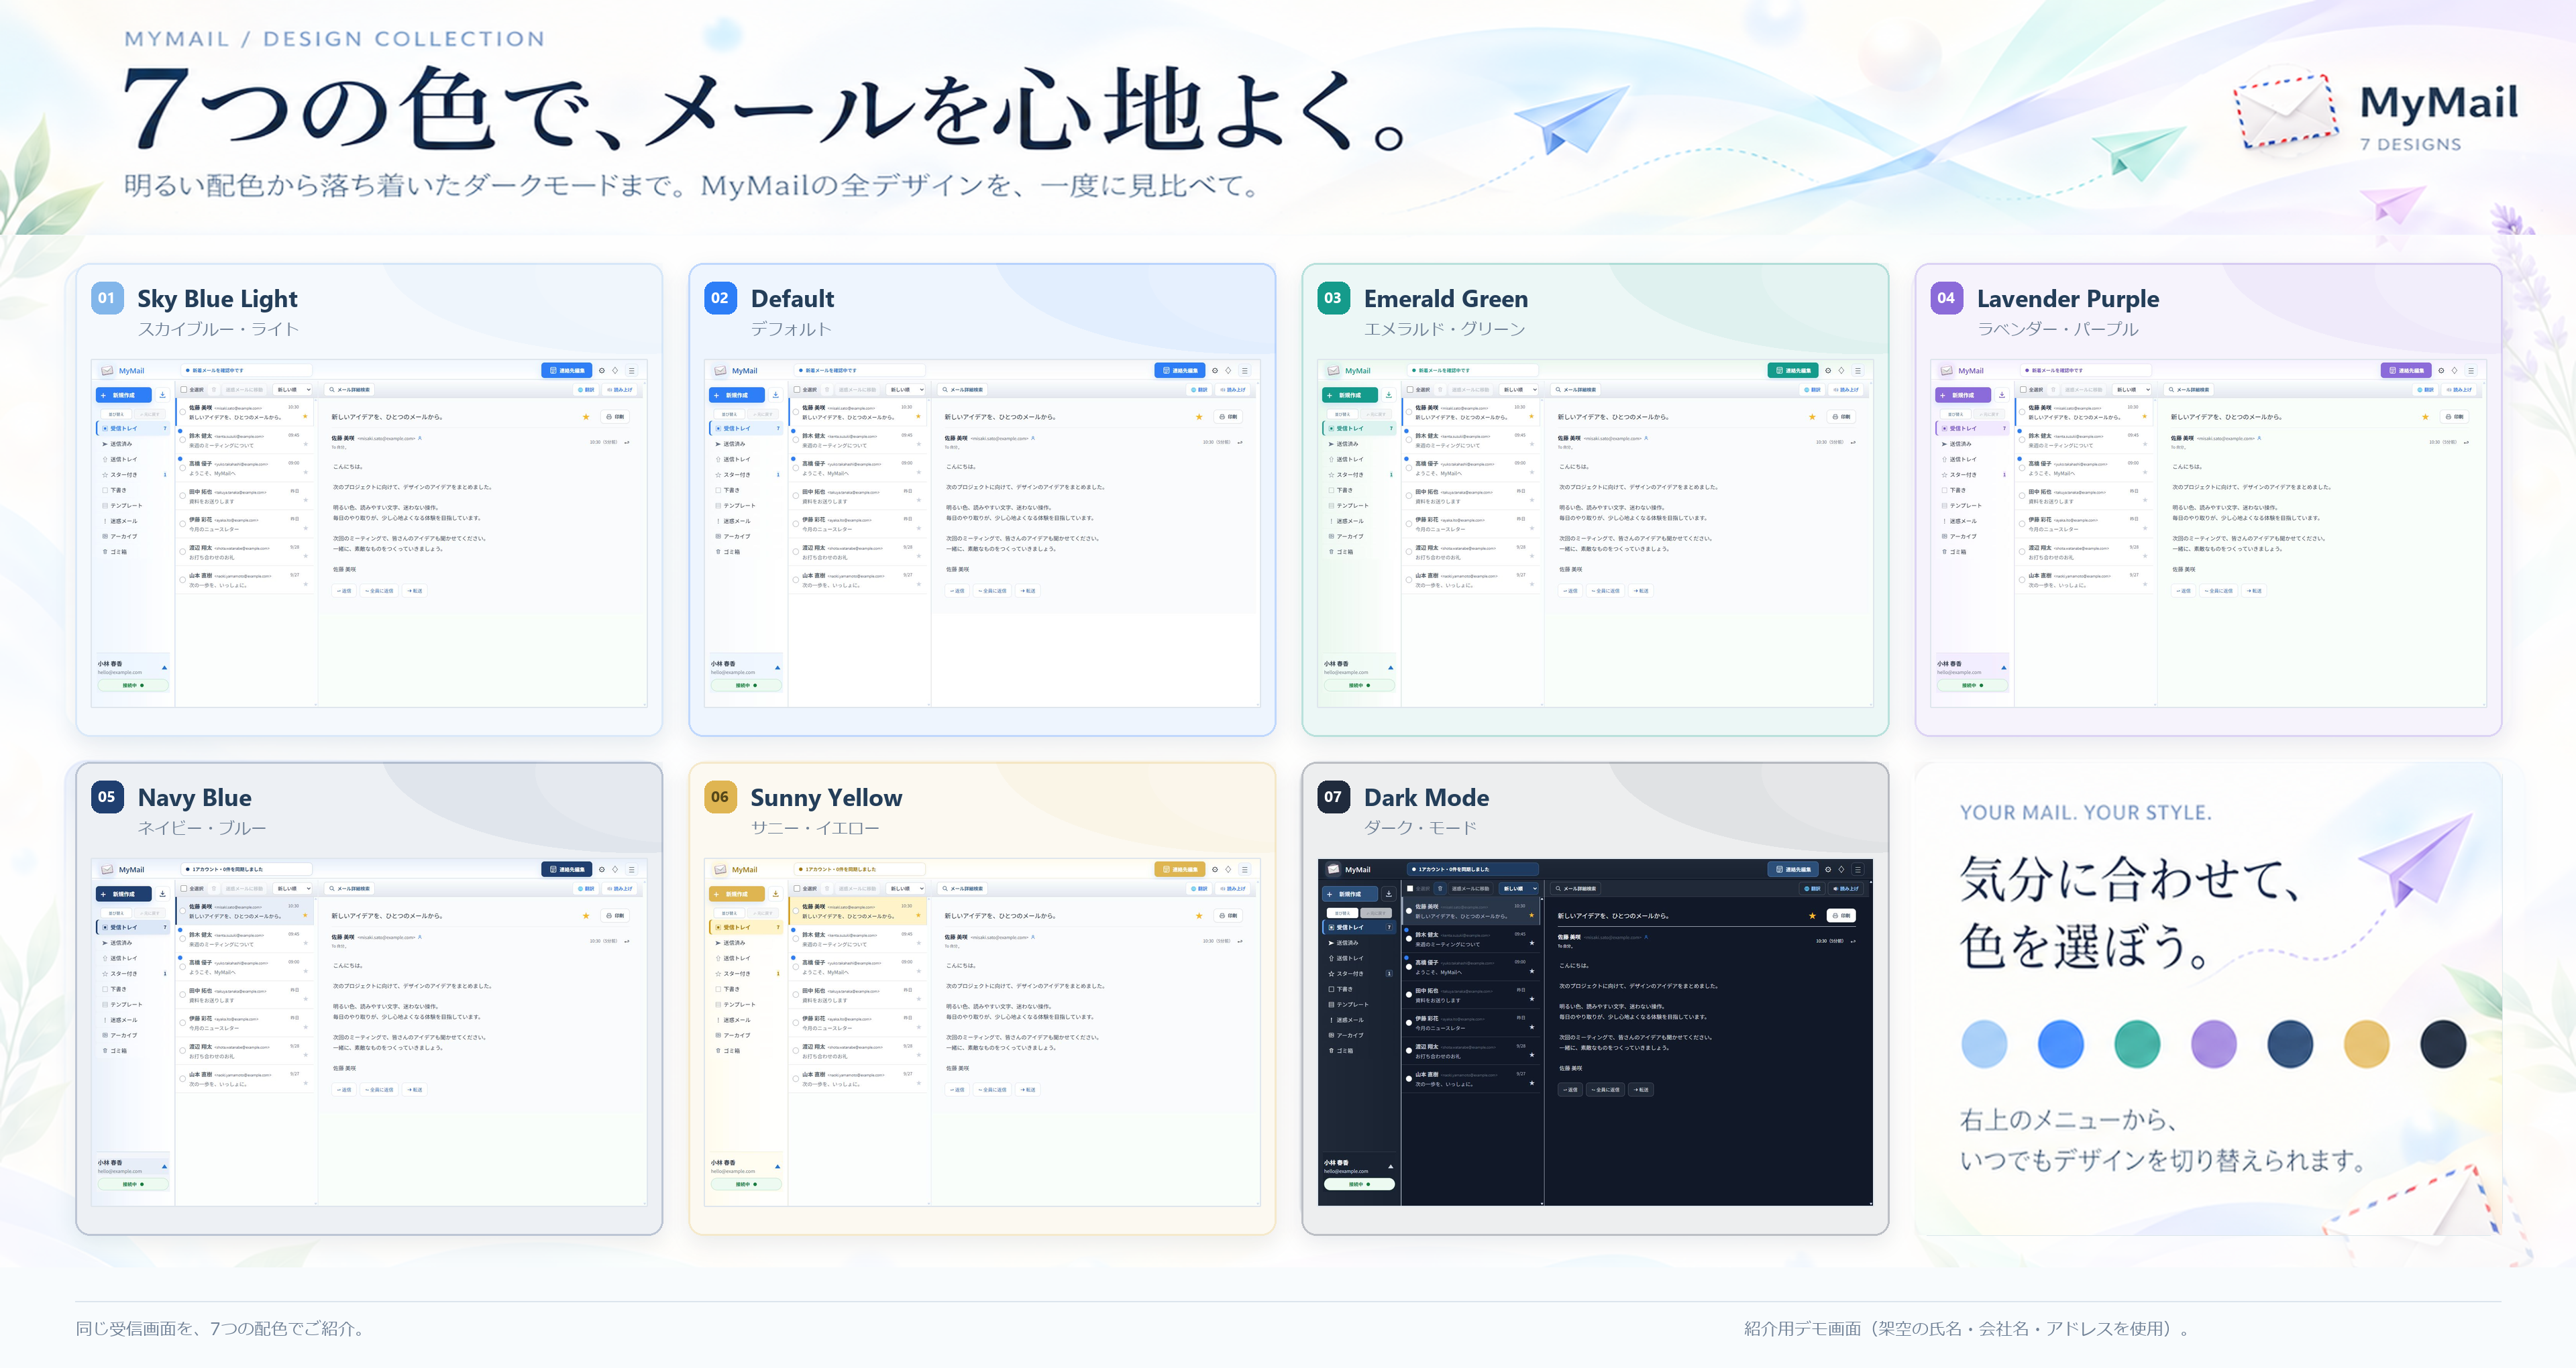Click the diamond theme icon in Dark Mode preview
Image resolution: width=2576 pixels, height=1368 pixels.
coord(1841,870)
